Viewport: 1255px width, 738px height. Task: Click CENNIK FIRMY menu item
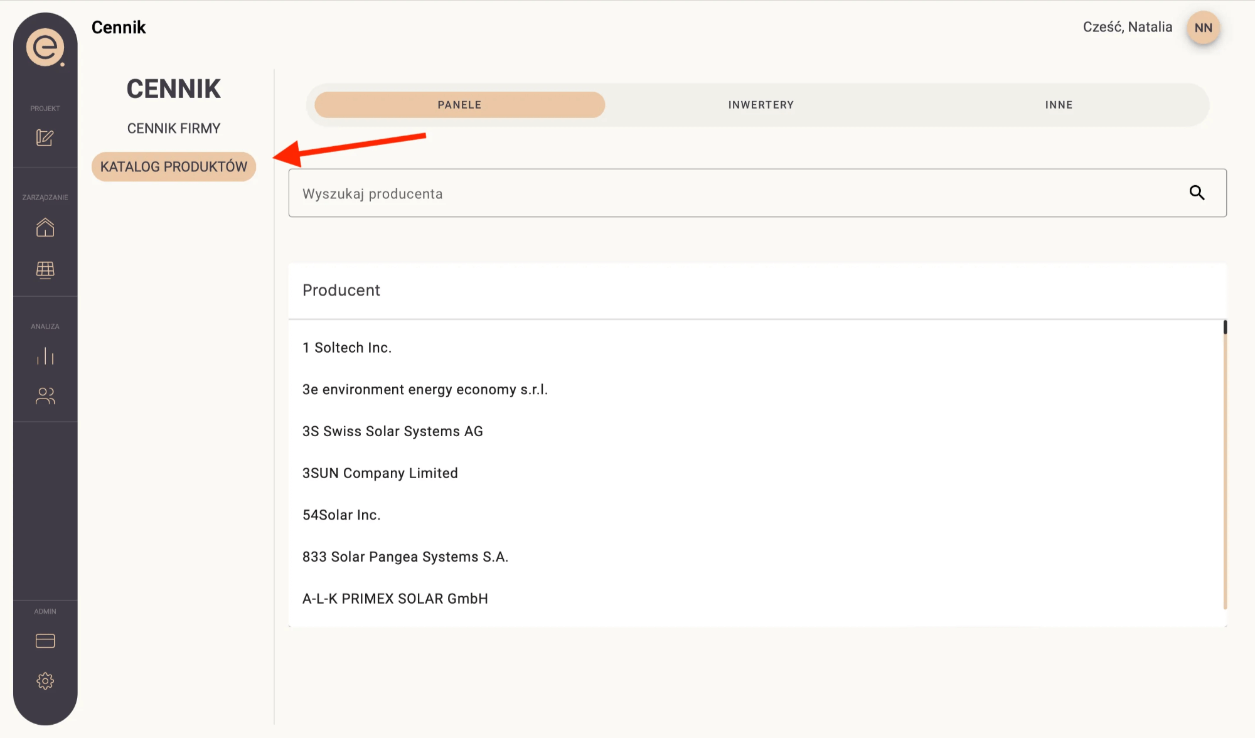173,127
